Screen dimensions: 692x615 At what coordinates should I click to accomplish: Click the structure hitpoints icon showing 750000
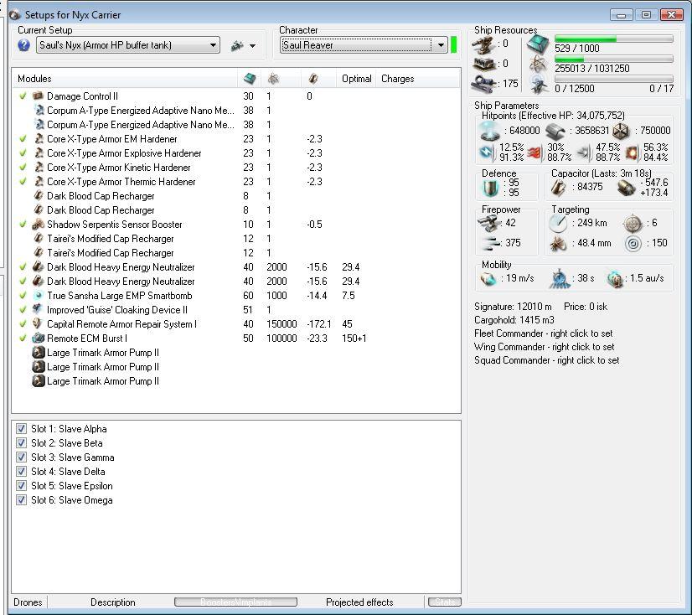coord(621,131)
